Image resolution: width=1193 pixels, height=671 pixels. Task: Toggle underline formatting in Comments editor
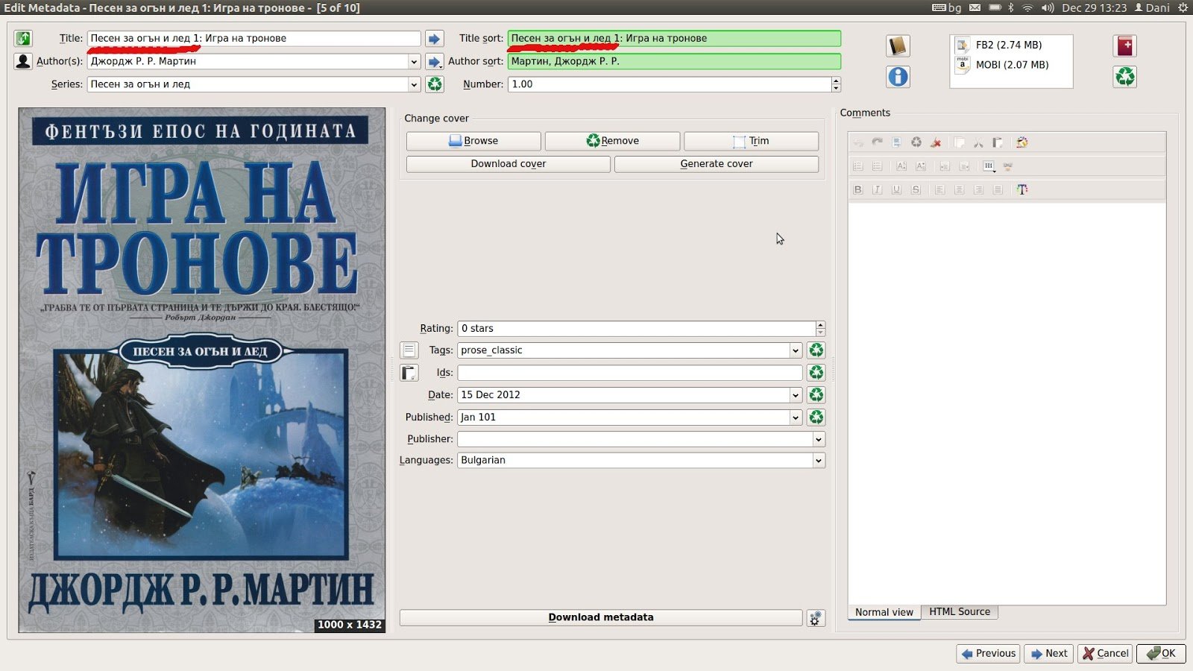[896, 189]
